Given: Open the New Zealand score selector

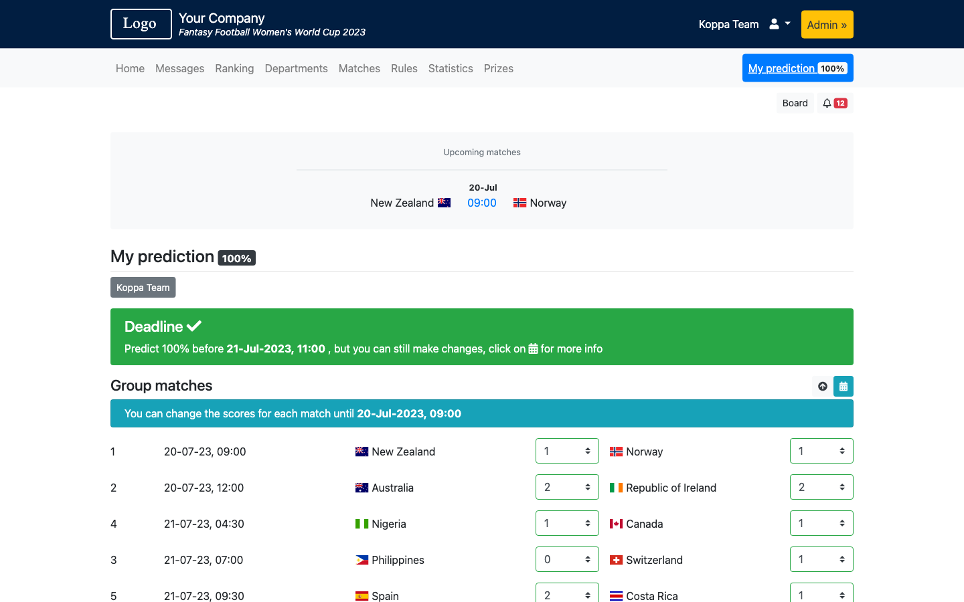Looking at the screenshot, I should click(567, 451).
